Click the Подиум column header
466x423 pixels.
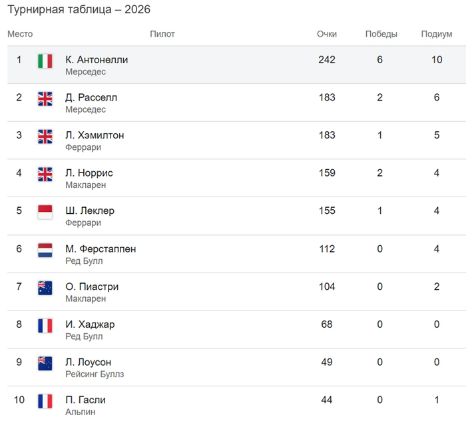point(437,34)
